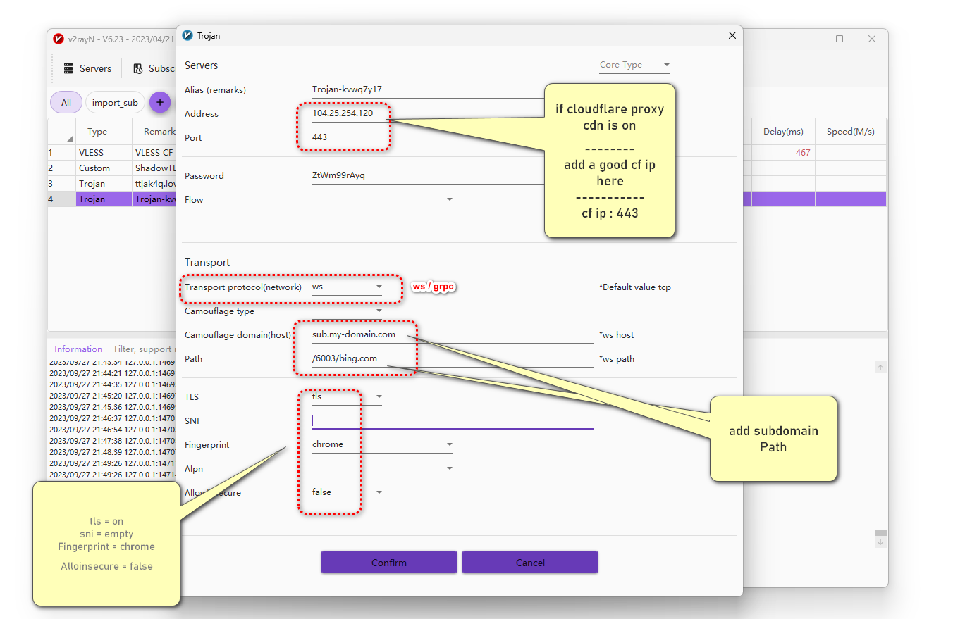Click log entry 2023/09/27 21:48:39
Viewport: 953px width, 619px height.
[113, 452]
